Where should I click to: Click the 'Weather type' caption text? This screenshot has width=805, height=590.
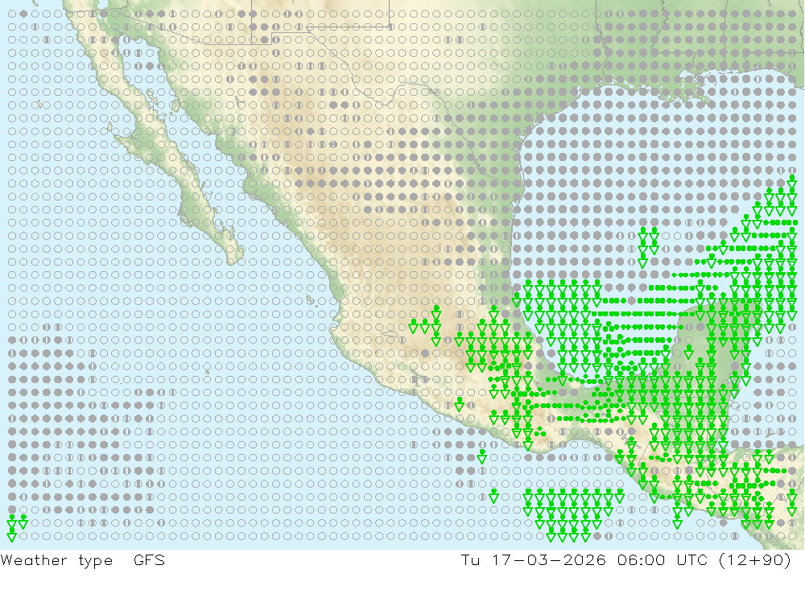(56, 560)
